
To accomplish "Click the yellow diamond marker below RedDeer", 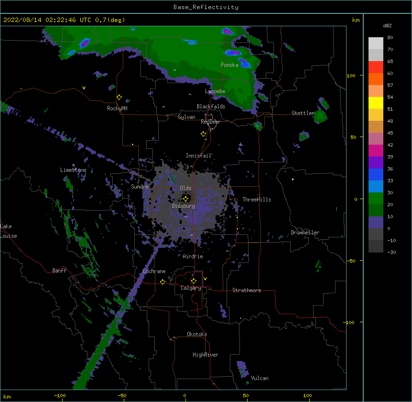I will 204,134.
